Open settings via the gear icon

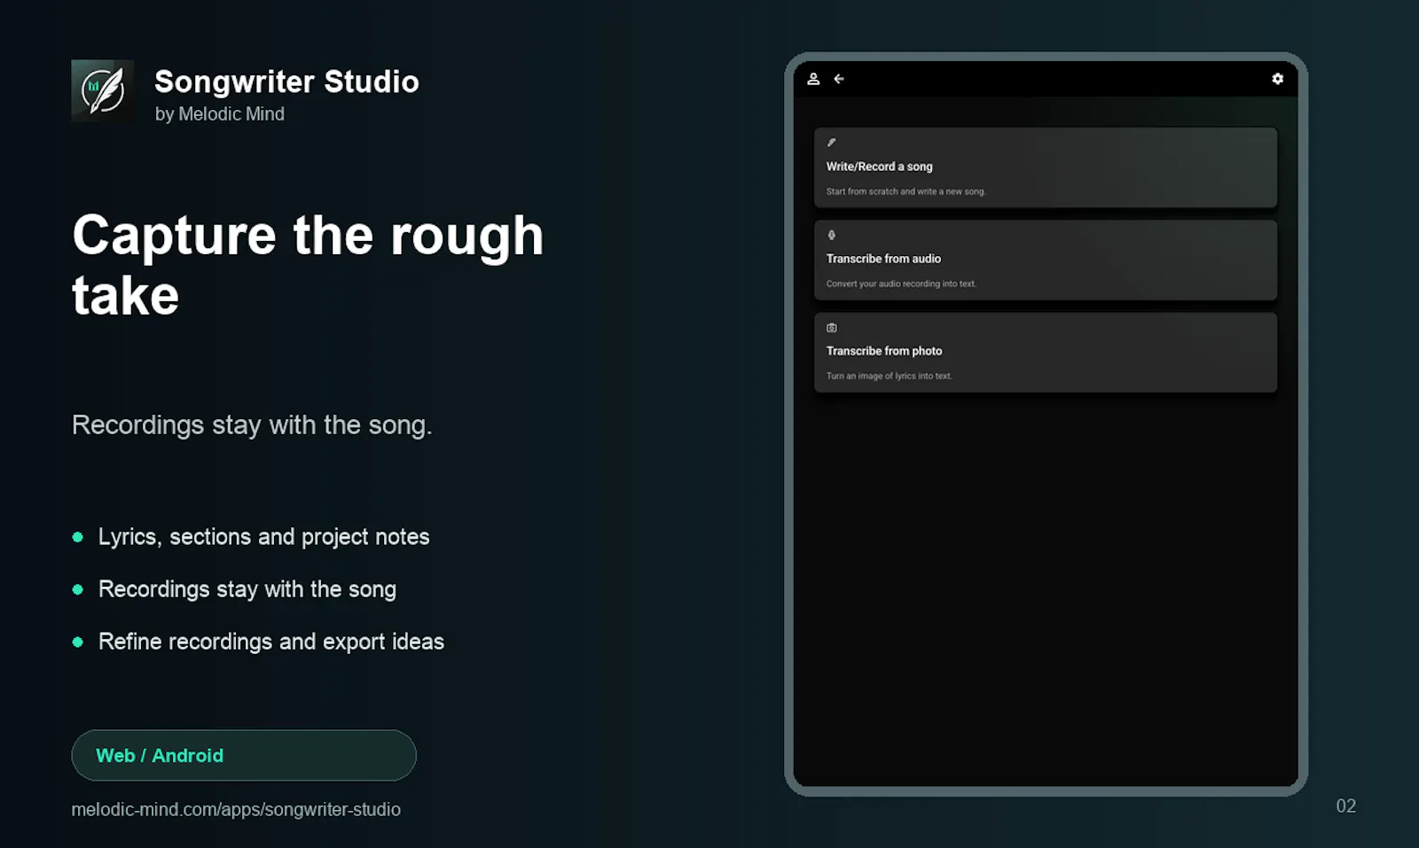pyautogui.click(x=1277, y=79)
